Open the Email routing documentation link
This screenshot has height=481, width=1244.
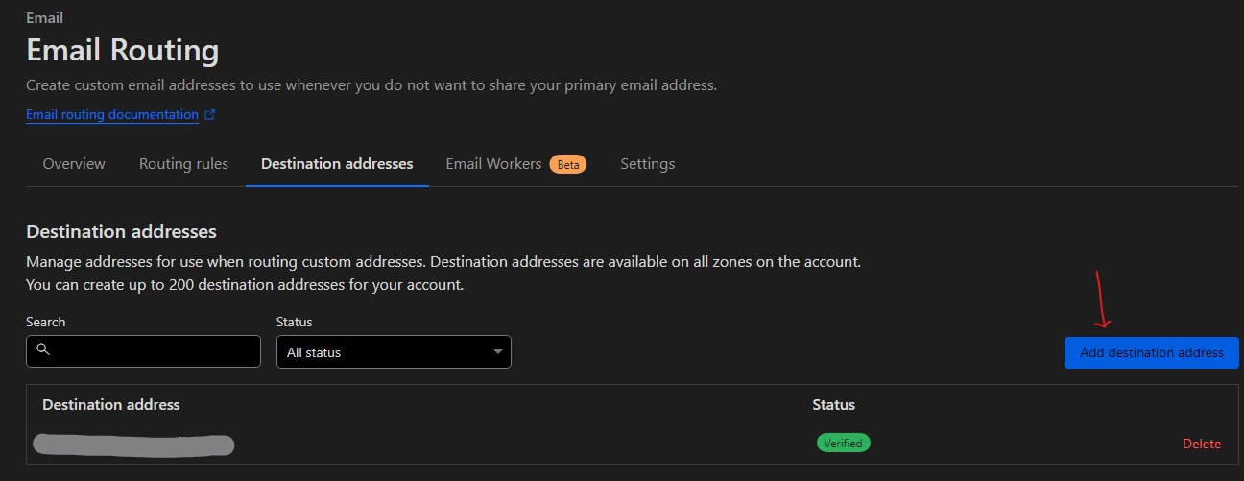111,114
